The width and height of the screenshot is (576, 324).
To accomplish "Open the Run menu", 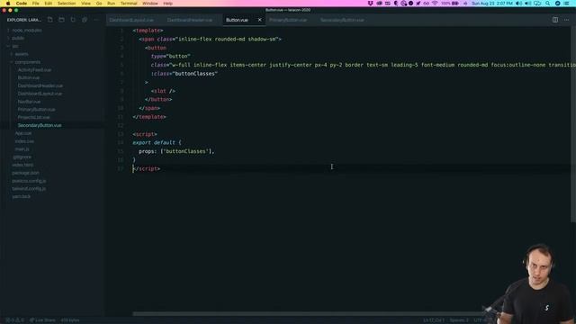I will point(112,4).
